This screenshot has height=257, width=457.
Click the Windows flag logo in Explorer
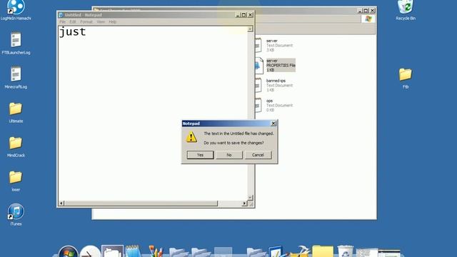(x=368, y=19)
